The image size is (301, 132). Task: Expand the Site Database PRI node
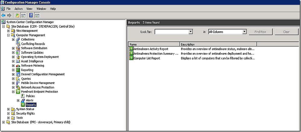3,122
